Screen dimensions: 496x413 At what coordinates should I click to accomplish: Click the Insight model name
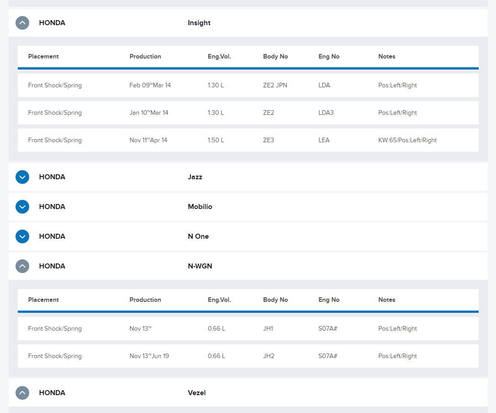pyautogui.click(x=199, y=23)
